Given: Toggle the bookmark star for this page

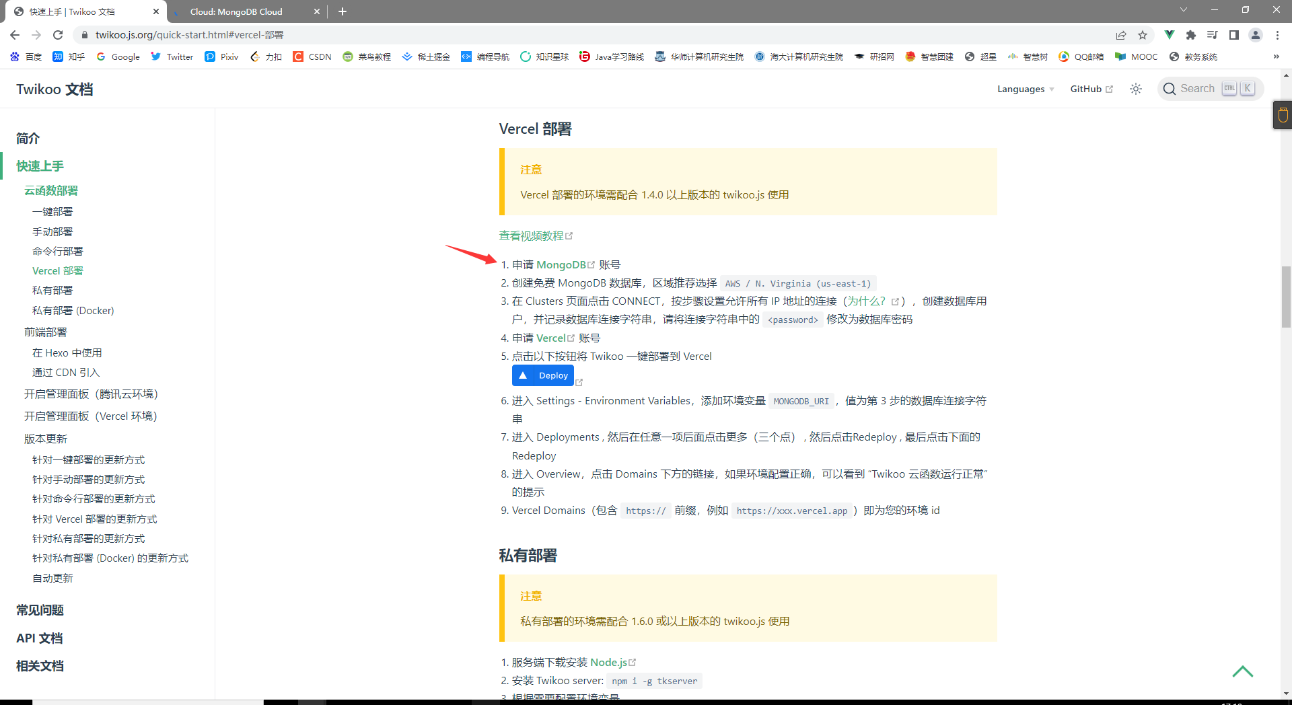Looking at the screenshot, I should tap(1143, 35).
